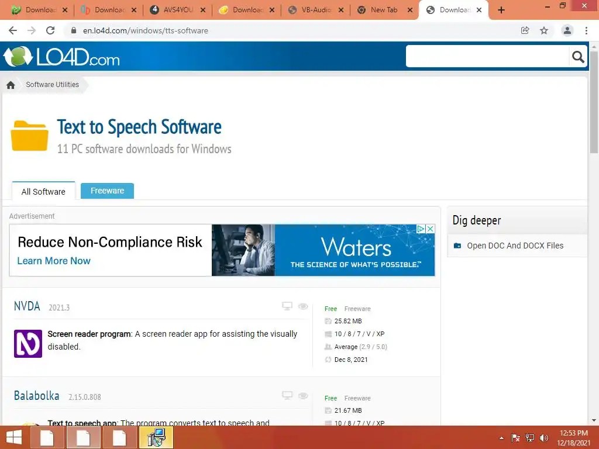
Task: Go back to the previous page
Action: pos(13,30)
